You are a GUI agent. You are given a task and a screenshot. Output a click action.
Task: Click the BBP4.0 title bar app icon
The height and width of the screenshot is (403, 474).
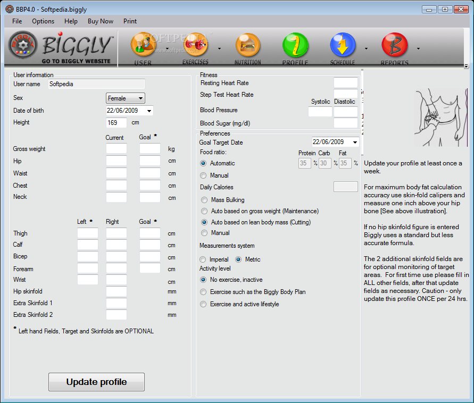[x=10, y=9]
